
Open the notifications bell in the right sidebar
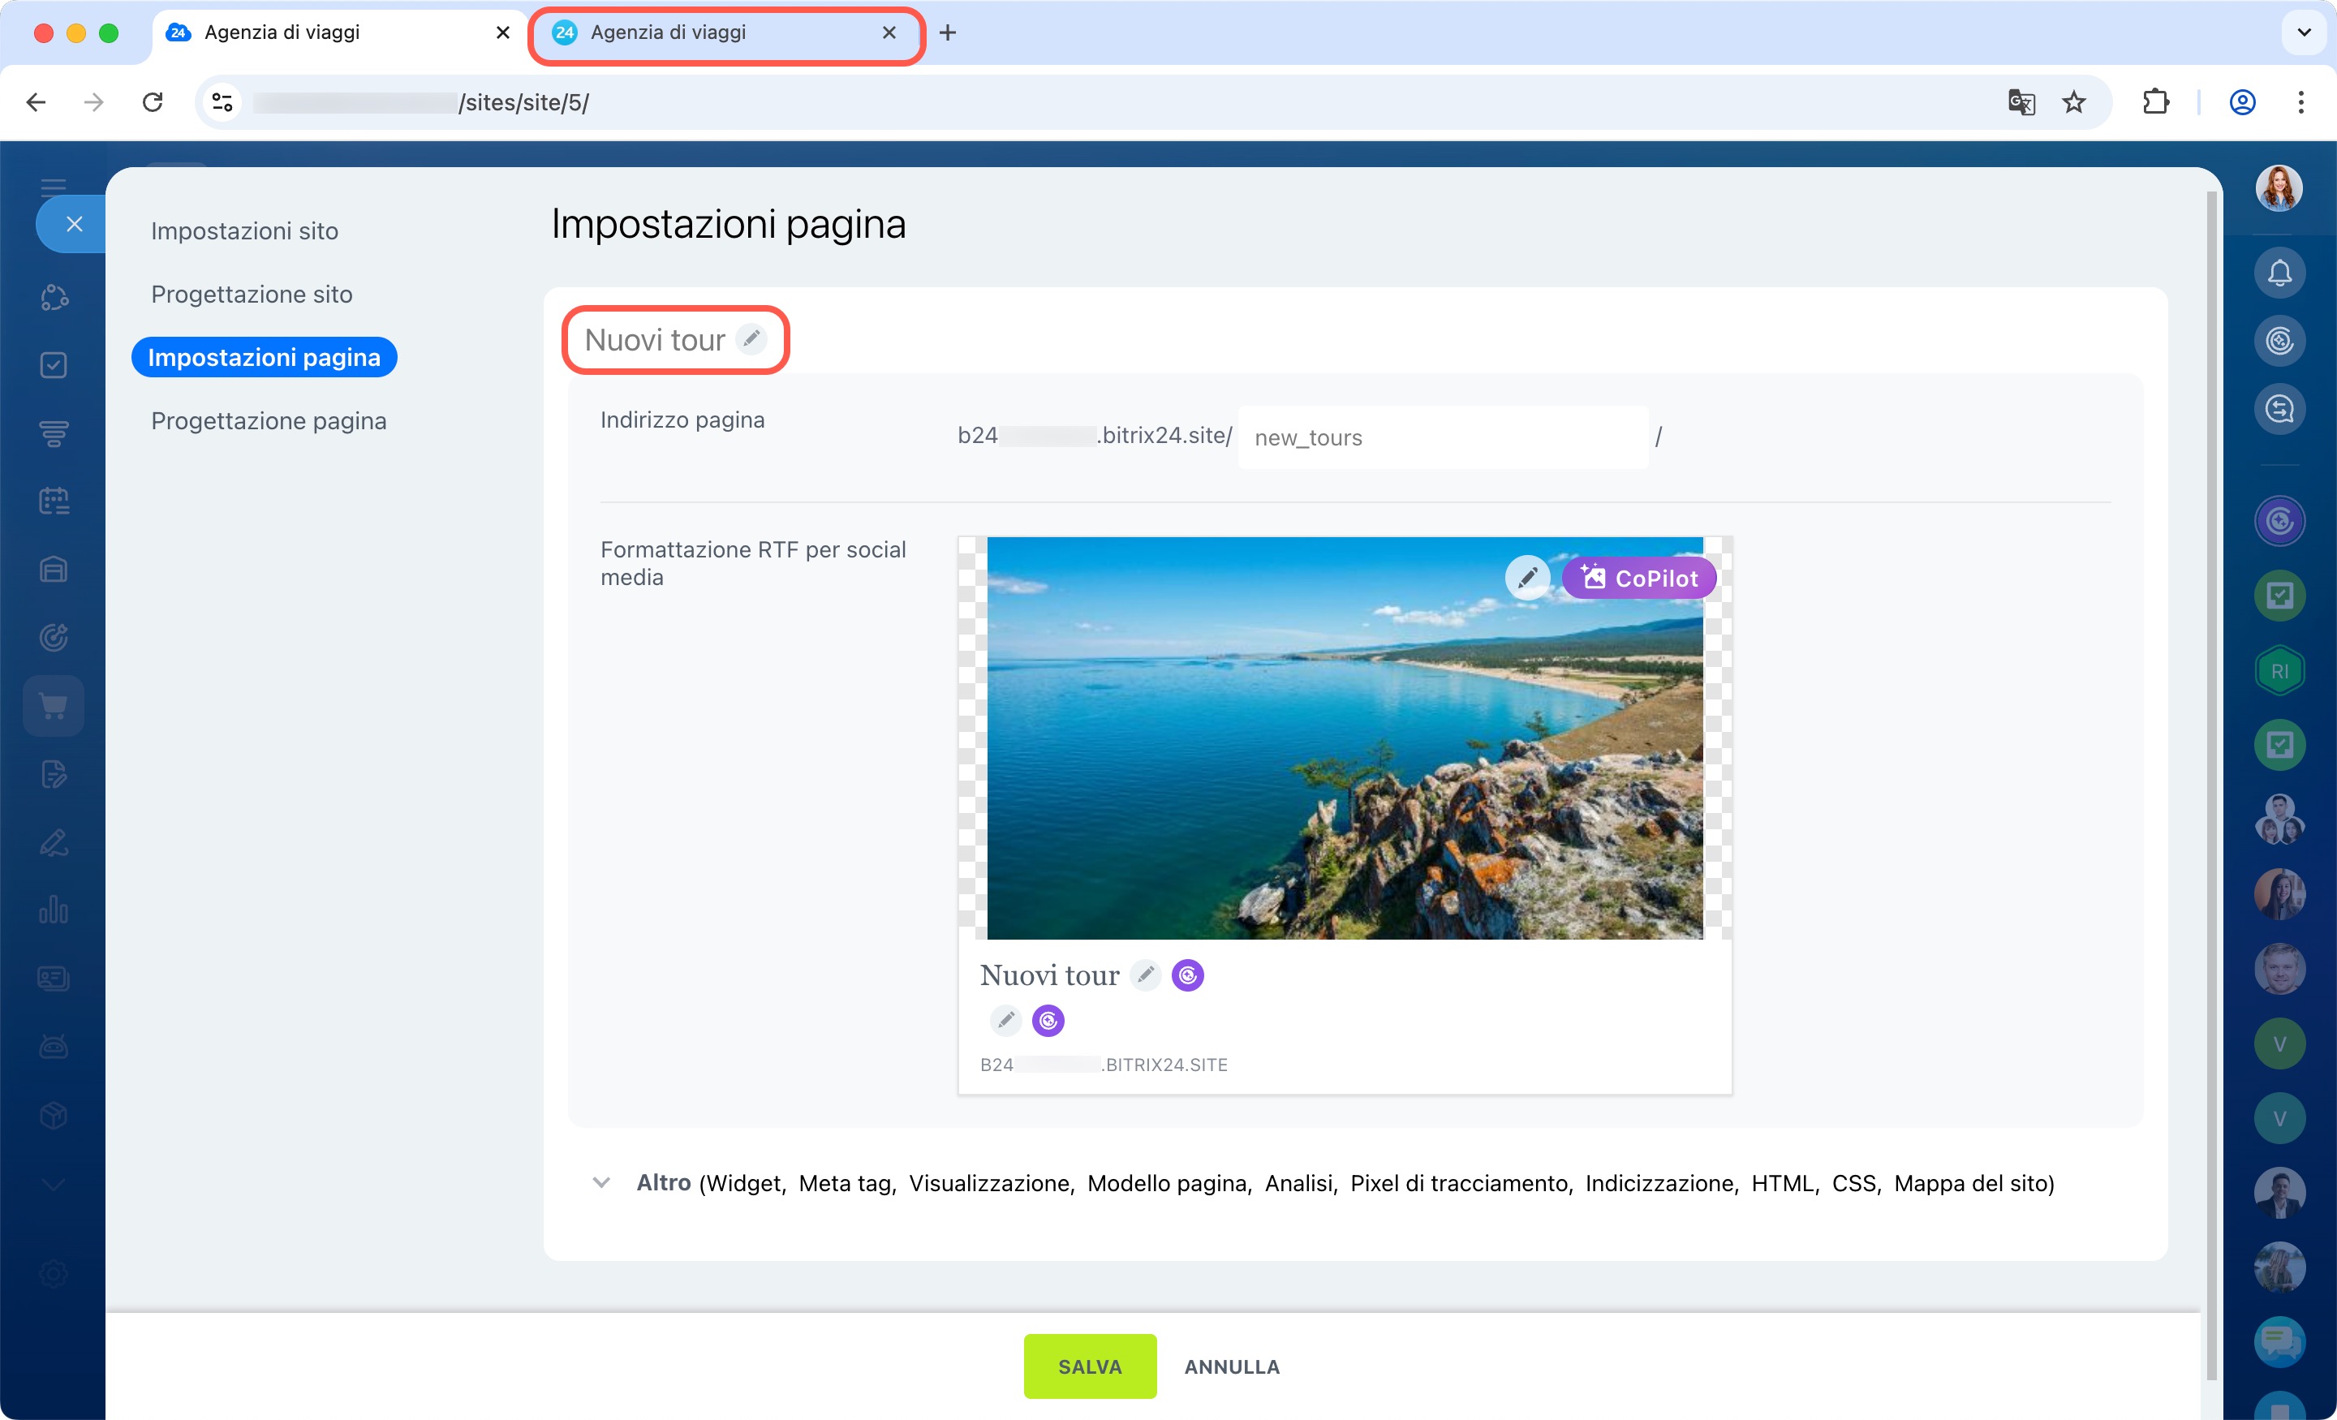[2279, 274]
